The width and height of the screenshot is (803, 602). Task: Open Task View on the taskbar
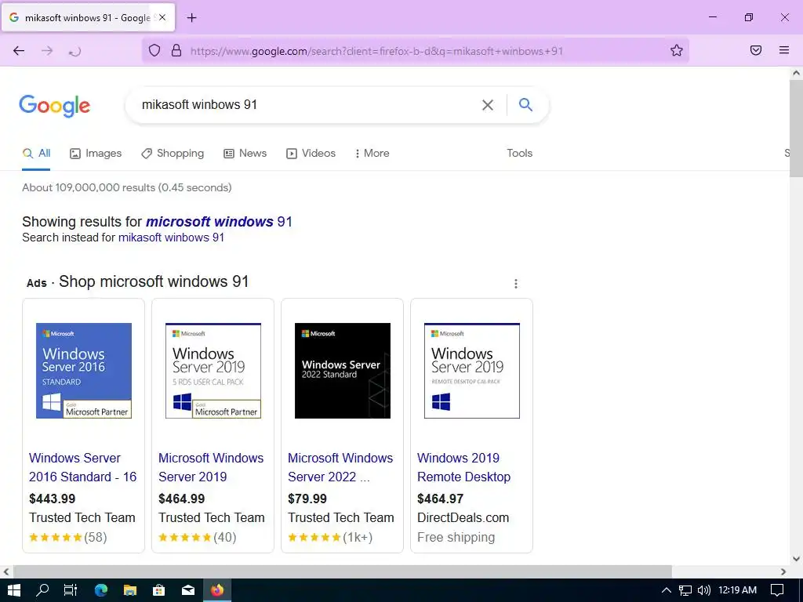point(71,589)
